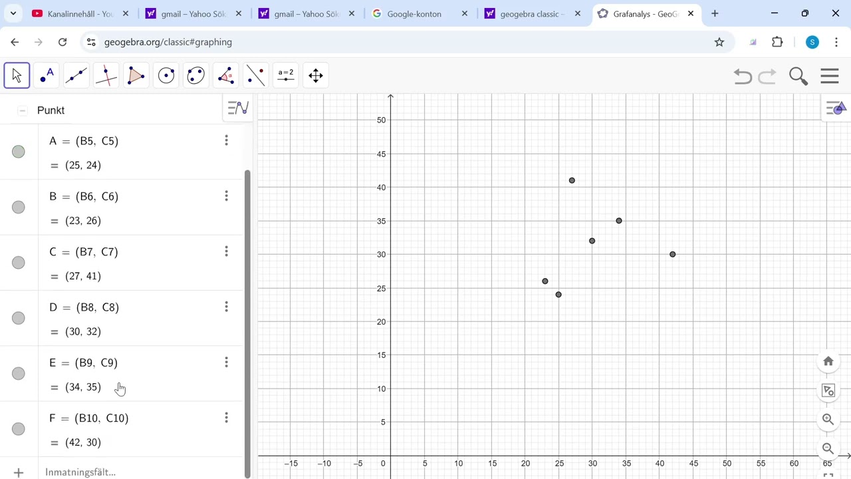The width and height of the screenshot is (851, 479).
Task: Zoom in on the graph
Action: click(828, 419)
